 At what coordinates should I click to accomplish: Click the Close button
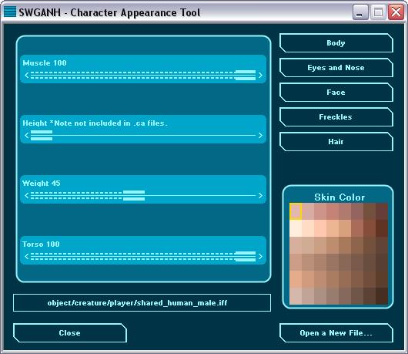click(70, 333)
